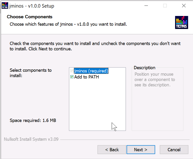Click the jminos (required) checkbox

pos(72,71)
